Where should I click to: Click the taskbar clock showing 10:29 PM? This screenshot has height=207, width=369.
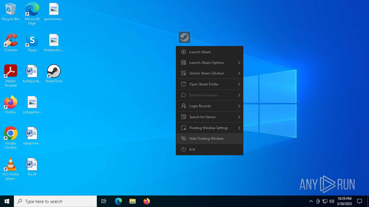click(x=344, y=201)
